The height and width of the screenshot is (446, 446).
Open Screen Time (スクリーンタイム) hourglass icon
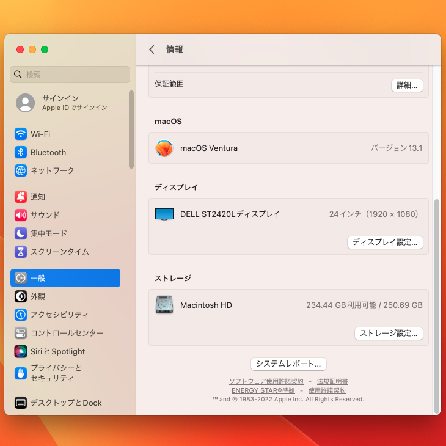point(21,252)
